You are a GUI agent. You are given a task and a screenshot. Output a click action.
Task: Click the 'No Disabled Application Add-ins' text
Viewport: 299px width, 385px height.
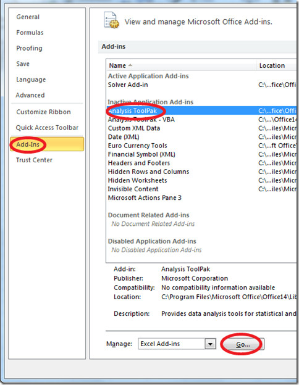point(156,250)
